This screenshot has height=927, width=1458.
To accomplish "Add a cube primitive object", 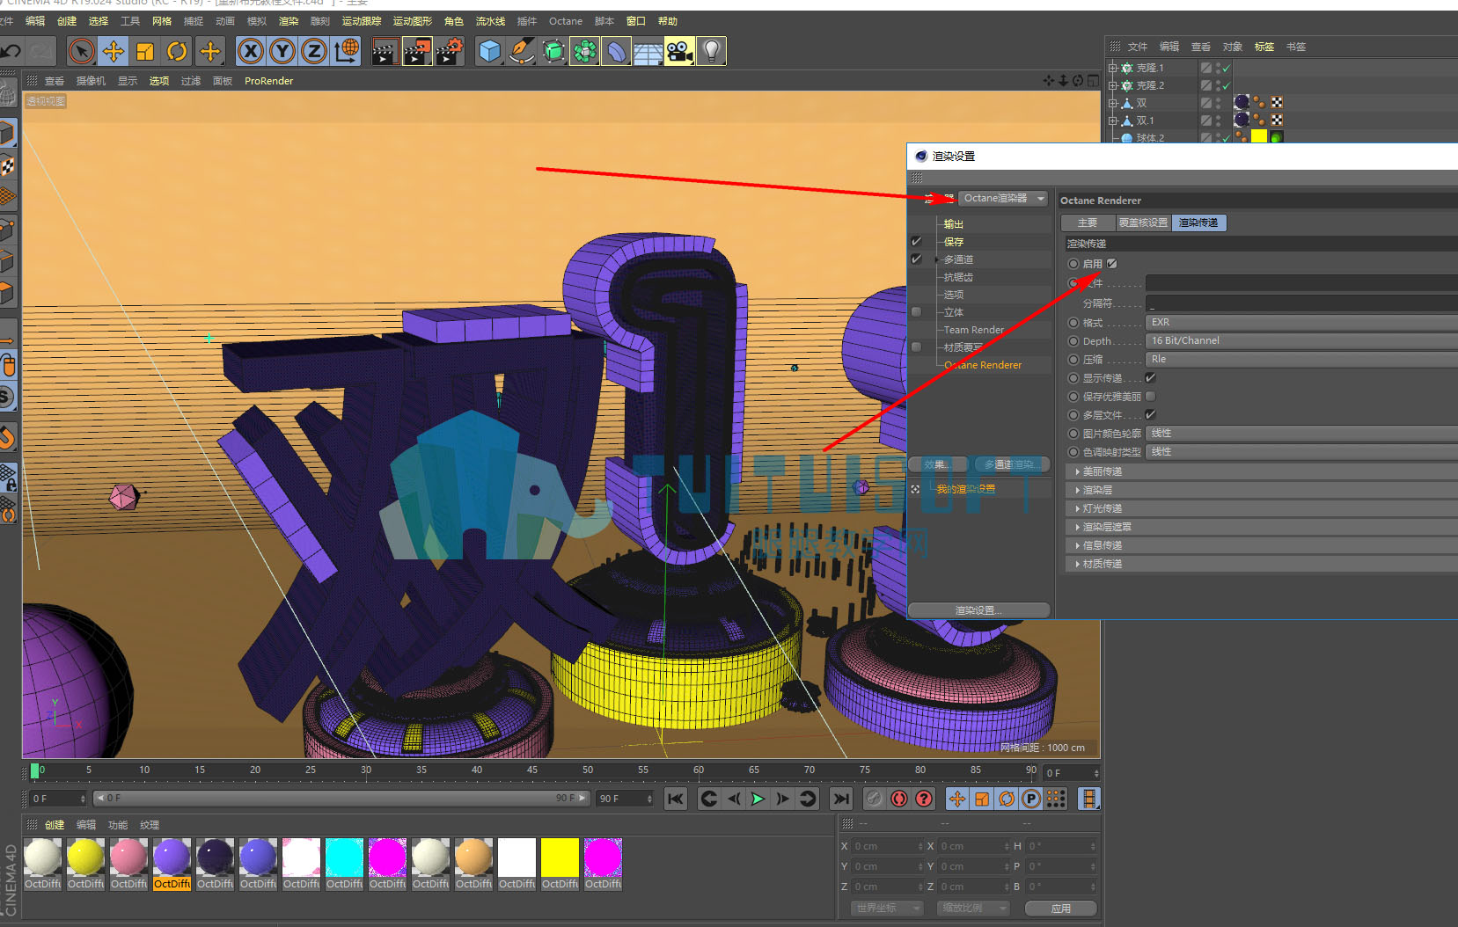I will click(x=489, y=52).
